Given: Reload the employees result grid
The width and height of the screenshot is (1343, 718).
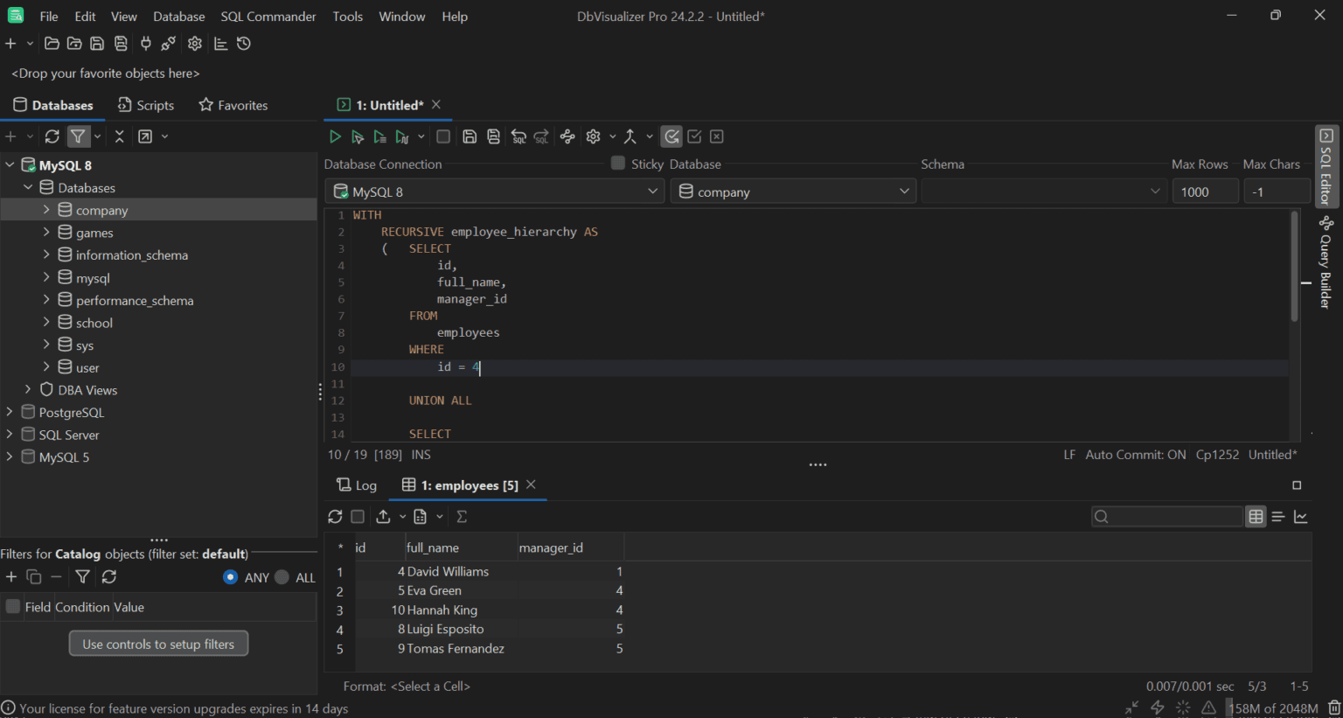Looking at the screenshot, I should coord(335,517).
